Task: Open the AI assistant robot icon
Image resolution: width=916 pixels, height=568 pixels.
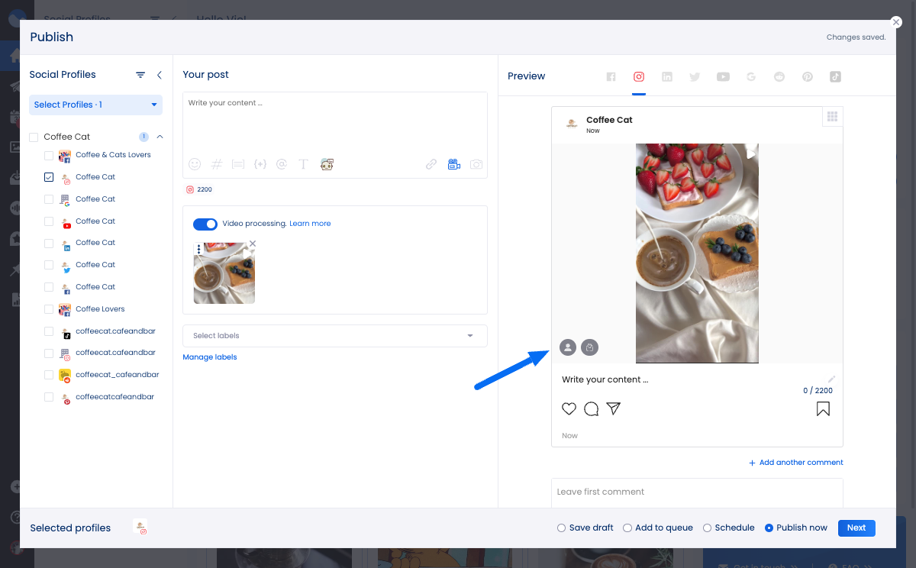Action: (x=327, y=164)
